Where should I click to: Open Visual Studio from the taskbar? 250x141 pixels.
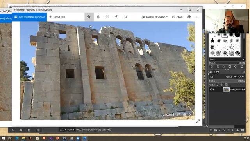tap(51, 138)
